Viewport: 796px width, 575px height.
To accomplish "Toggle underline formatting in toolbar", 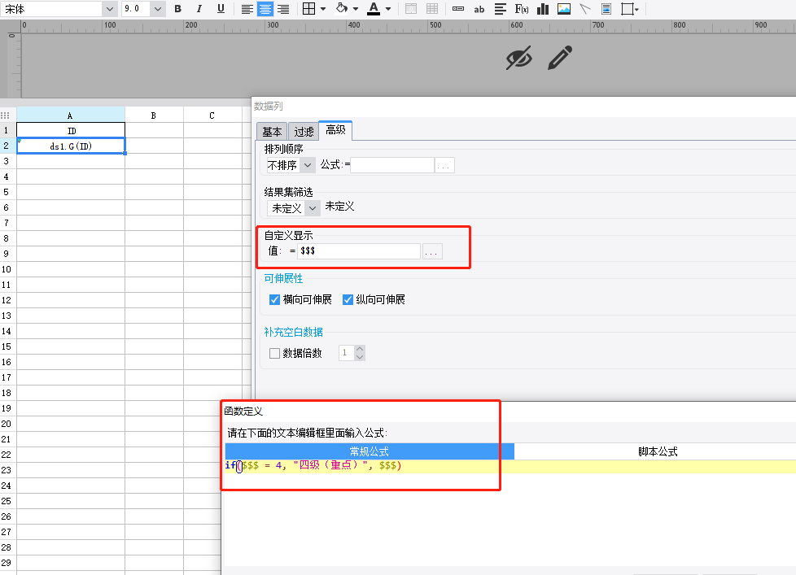I will click(x=221, y=9).
